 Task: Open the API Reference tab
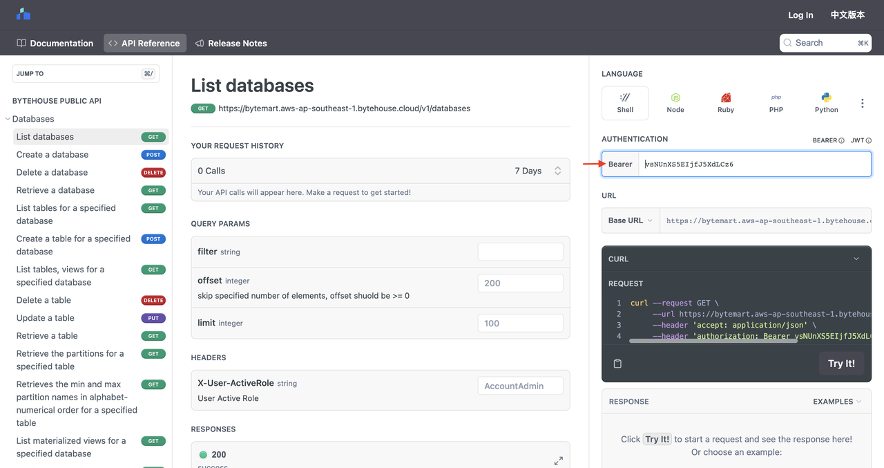pyautogui.click(x=145, y=43)
